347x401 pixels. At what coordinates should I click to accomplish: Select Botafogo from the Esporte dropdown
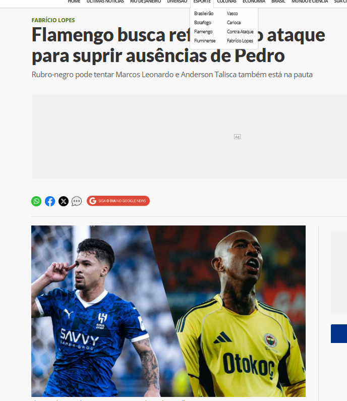point(203,23)
